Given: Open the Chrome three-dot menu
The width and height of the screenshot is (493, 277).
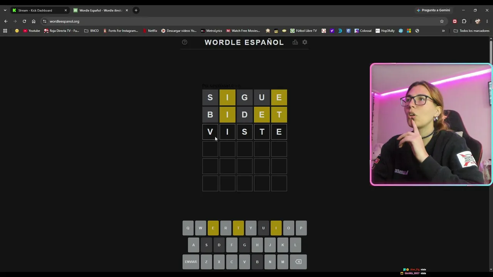Looking at the screenshot, I should [x=487, y=21].
